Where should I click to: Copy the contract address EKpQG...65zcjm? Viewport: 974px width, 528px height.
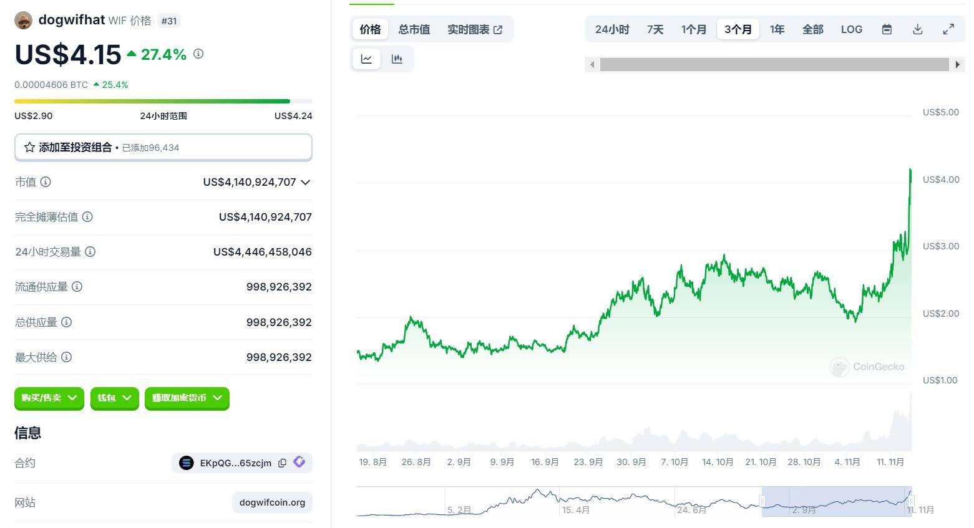282,463
